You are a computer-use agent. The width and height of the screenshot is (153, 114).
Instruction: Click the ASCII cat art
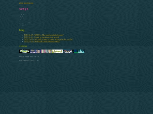[x=26, y=20]
